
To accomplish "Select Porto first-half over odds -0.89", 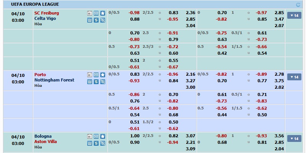I will [x=261, y=74].
